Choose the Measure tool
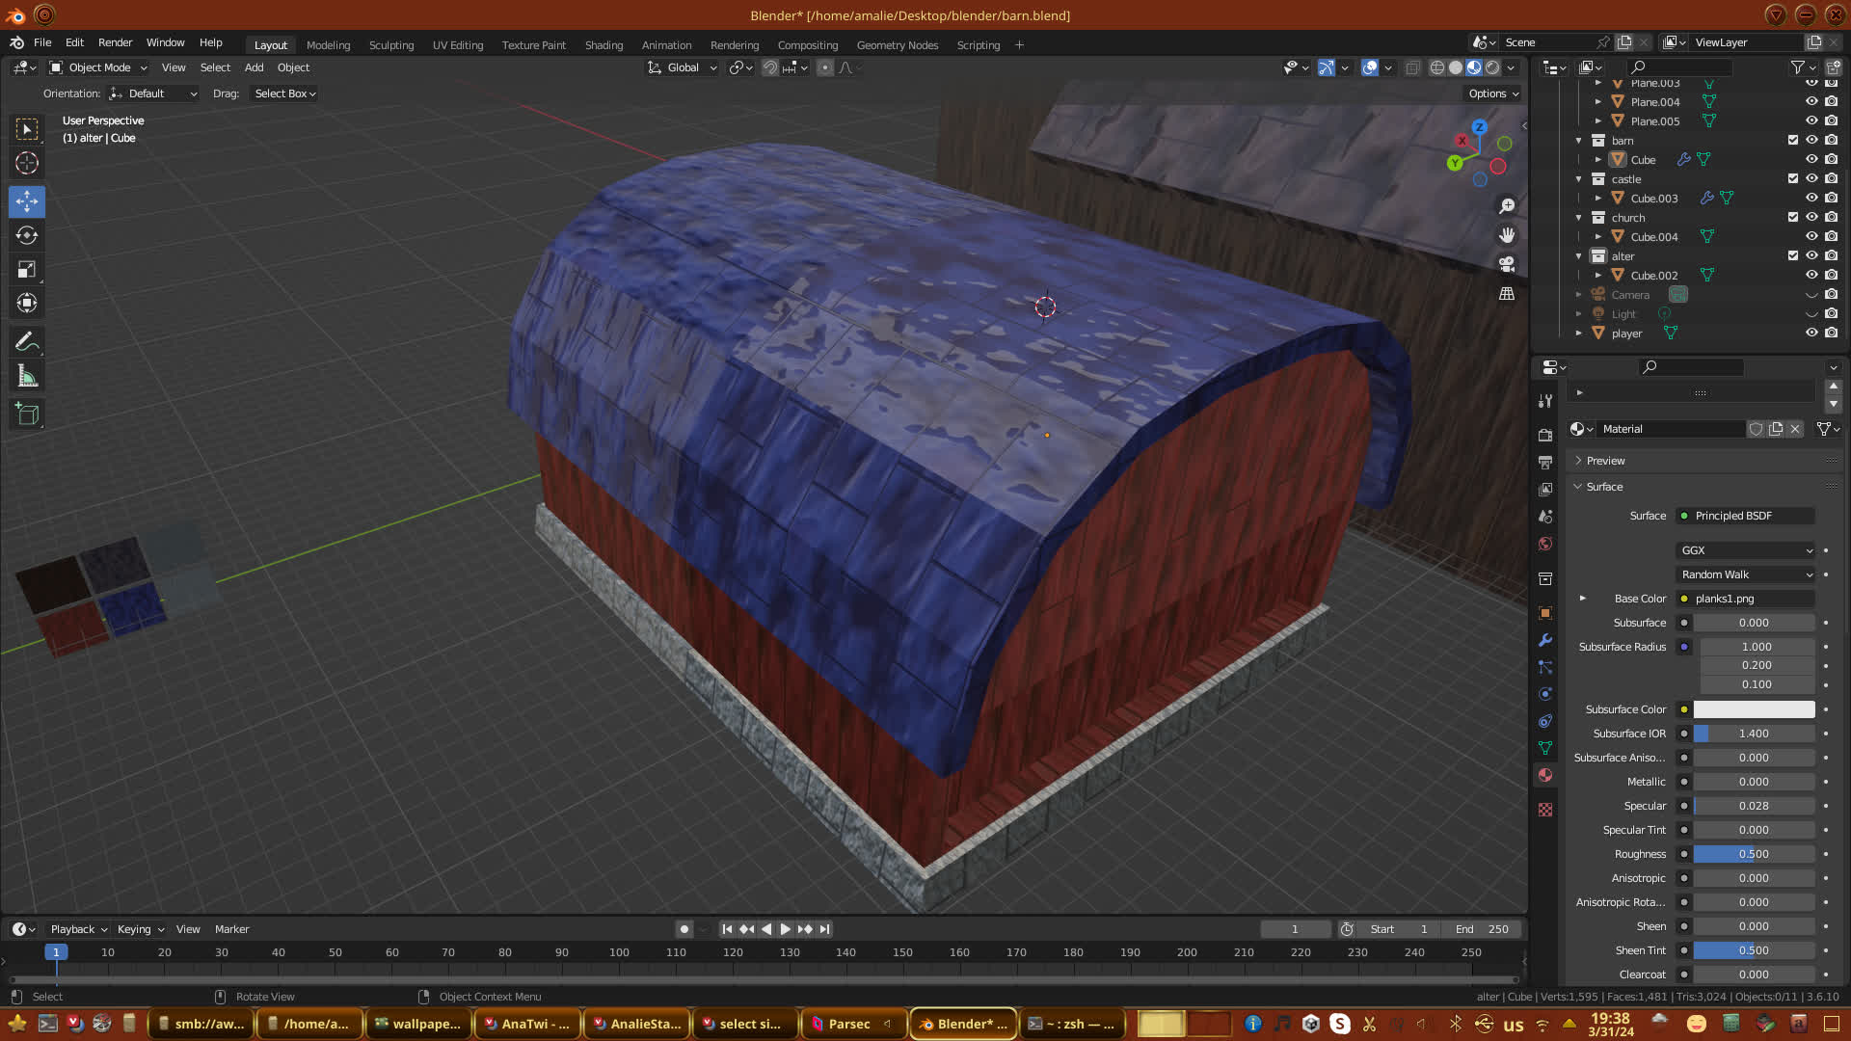 coord(27,377)
